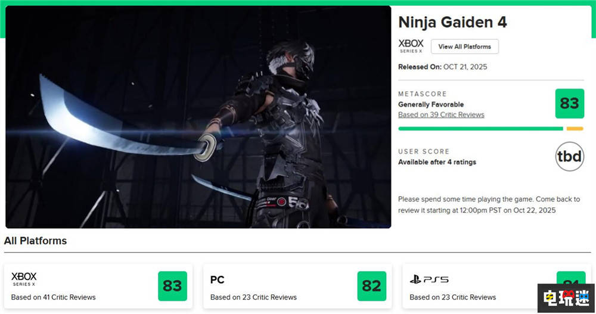Click the 83 score badge in Xbox card

point(172,286)
